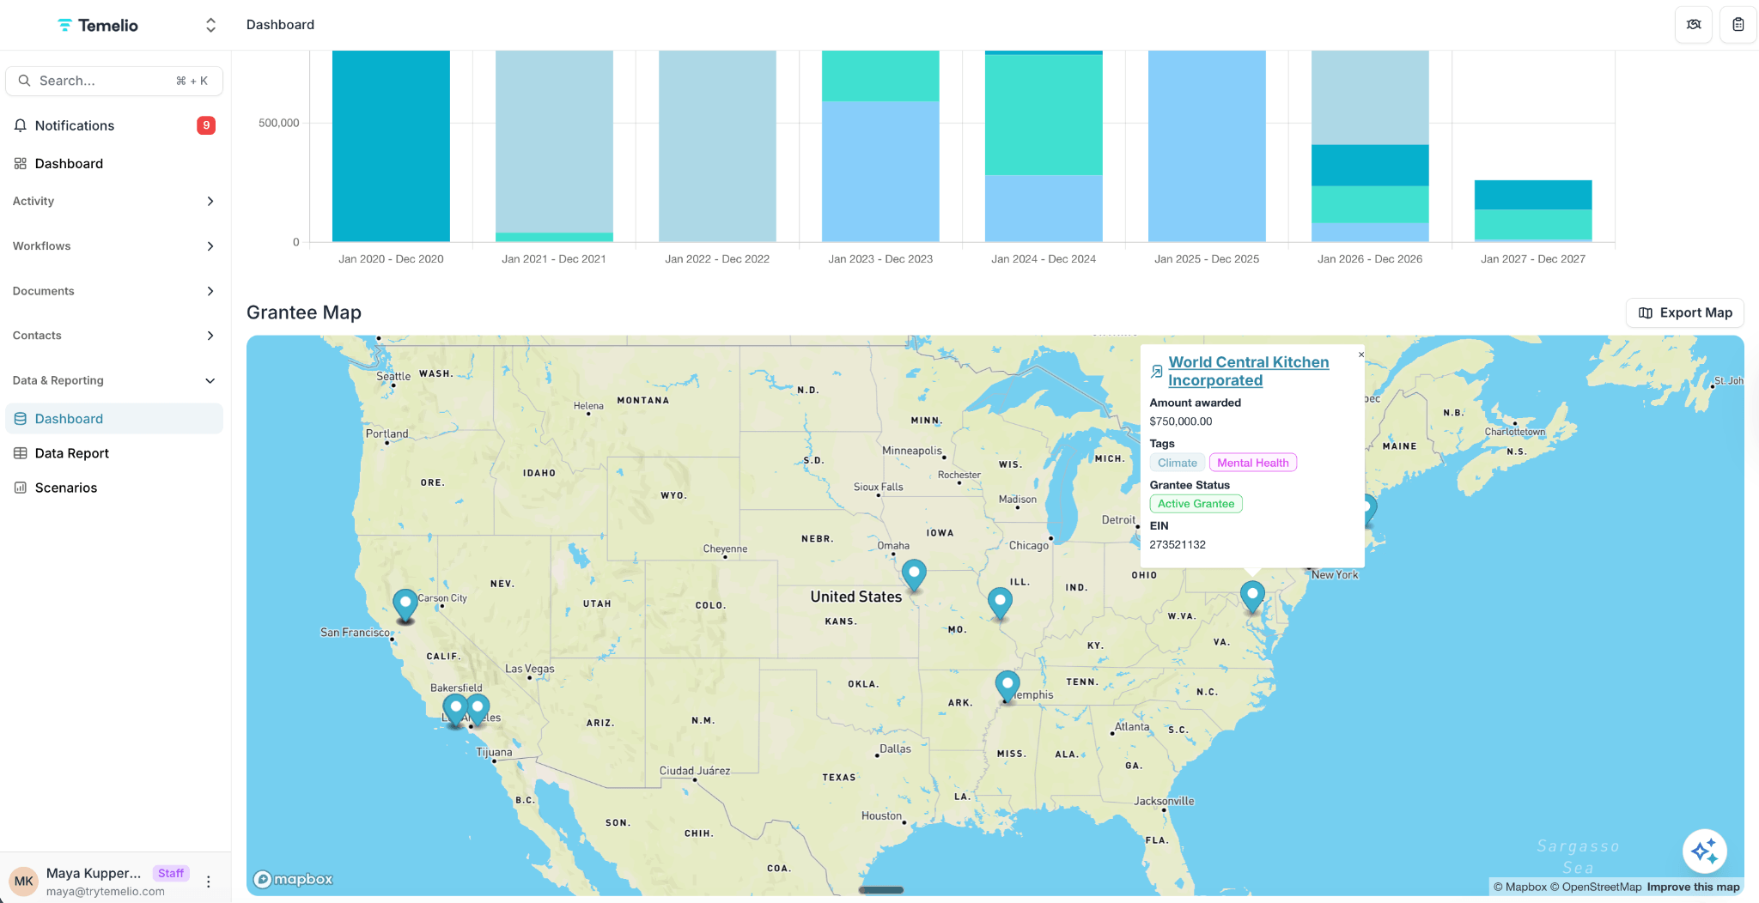The image size is (1759, 903).
Task: Click the map pin below the popup
Action: coord(1252,597)
